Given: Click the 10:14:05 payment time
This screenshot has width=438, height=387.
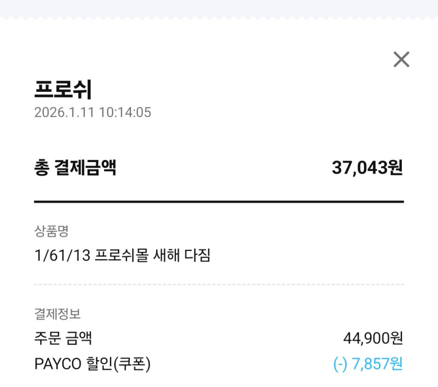Looking at the screenshot, I should (x=125, y=112).
